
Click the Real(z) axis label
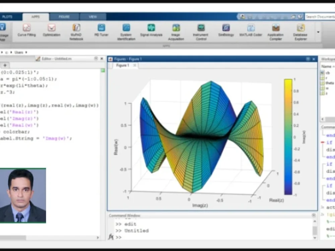click(x=276, y=200)
